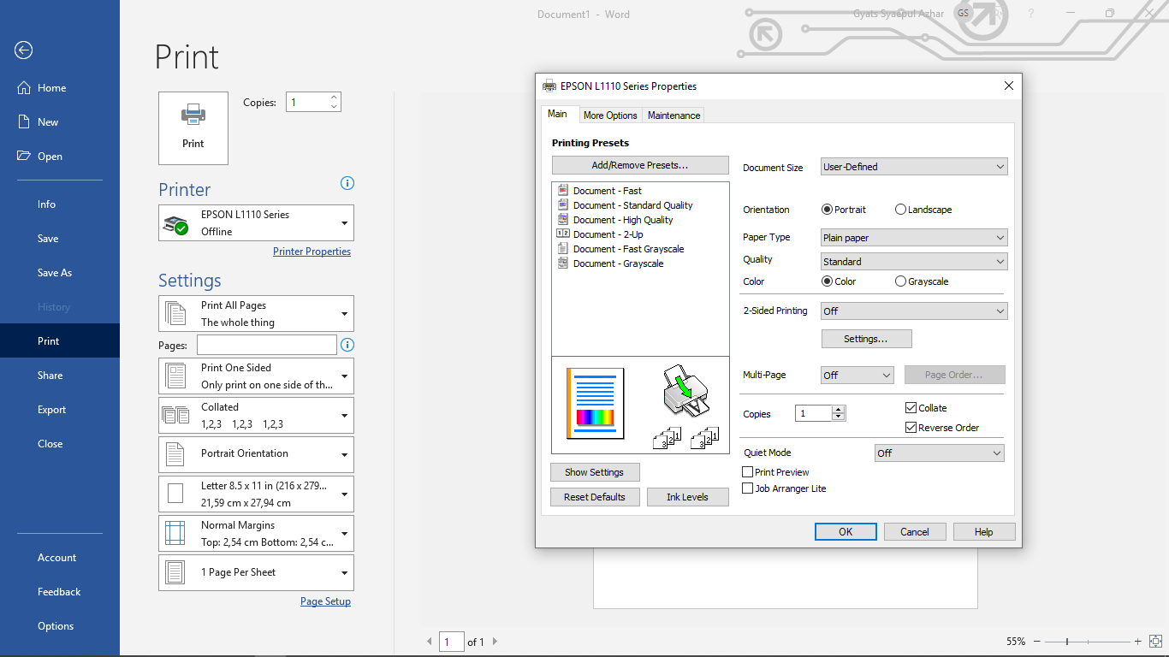Click the Open folder icon in sidebar
Image resolution: width=1169 pixels, height=657 pixels.
(24, 156)
